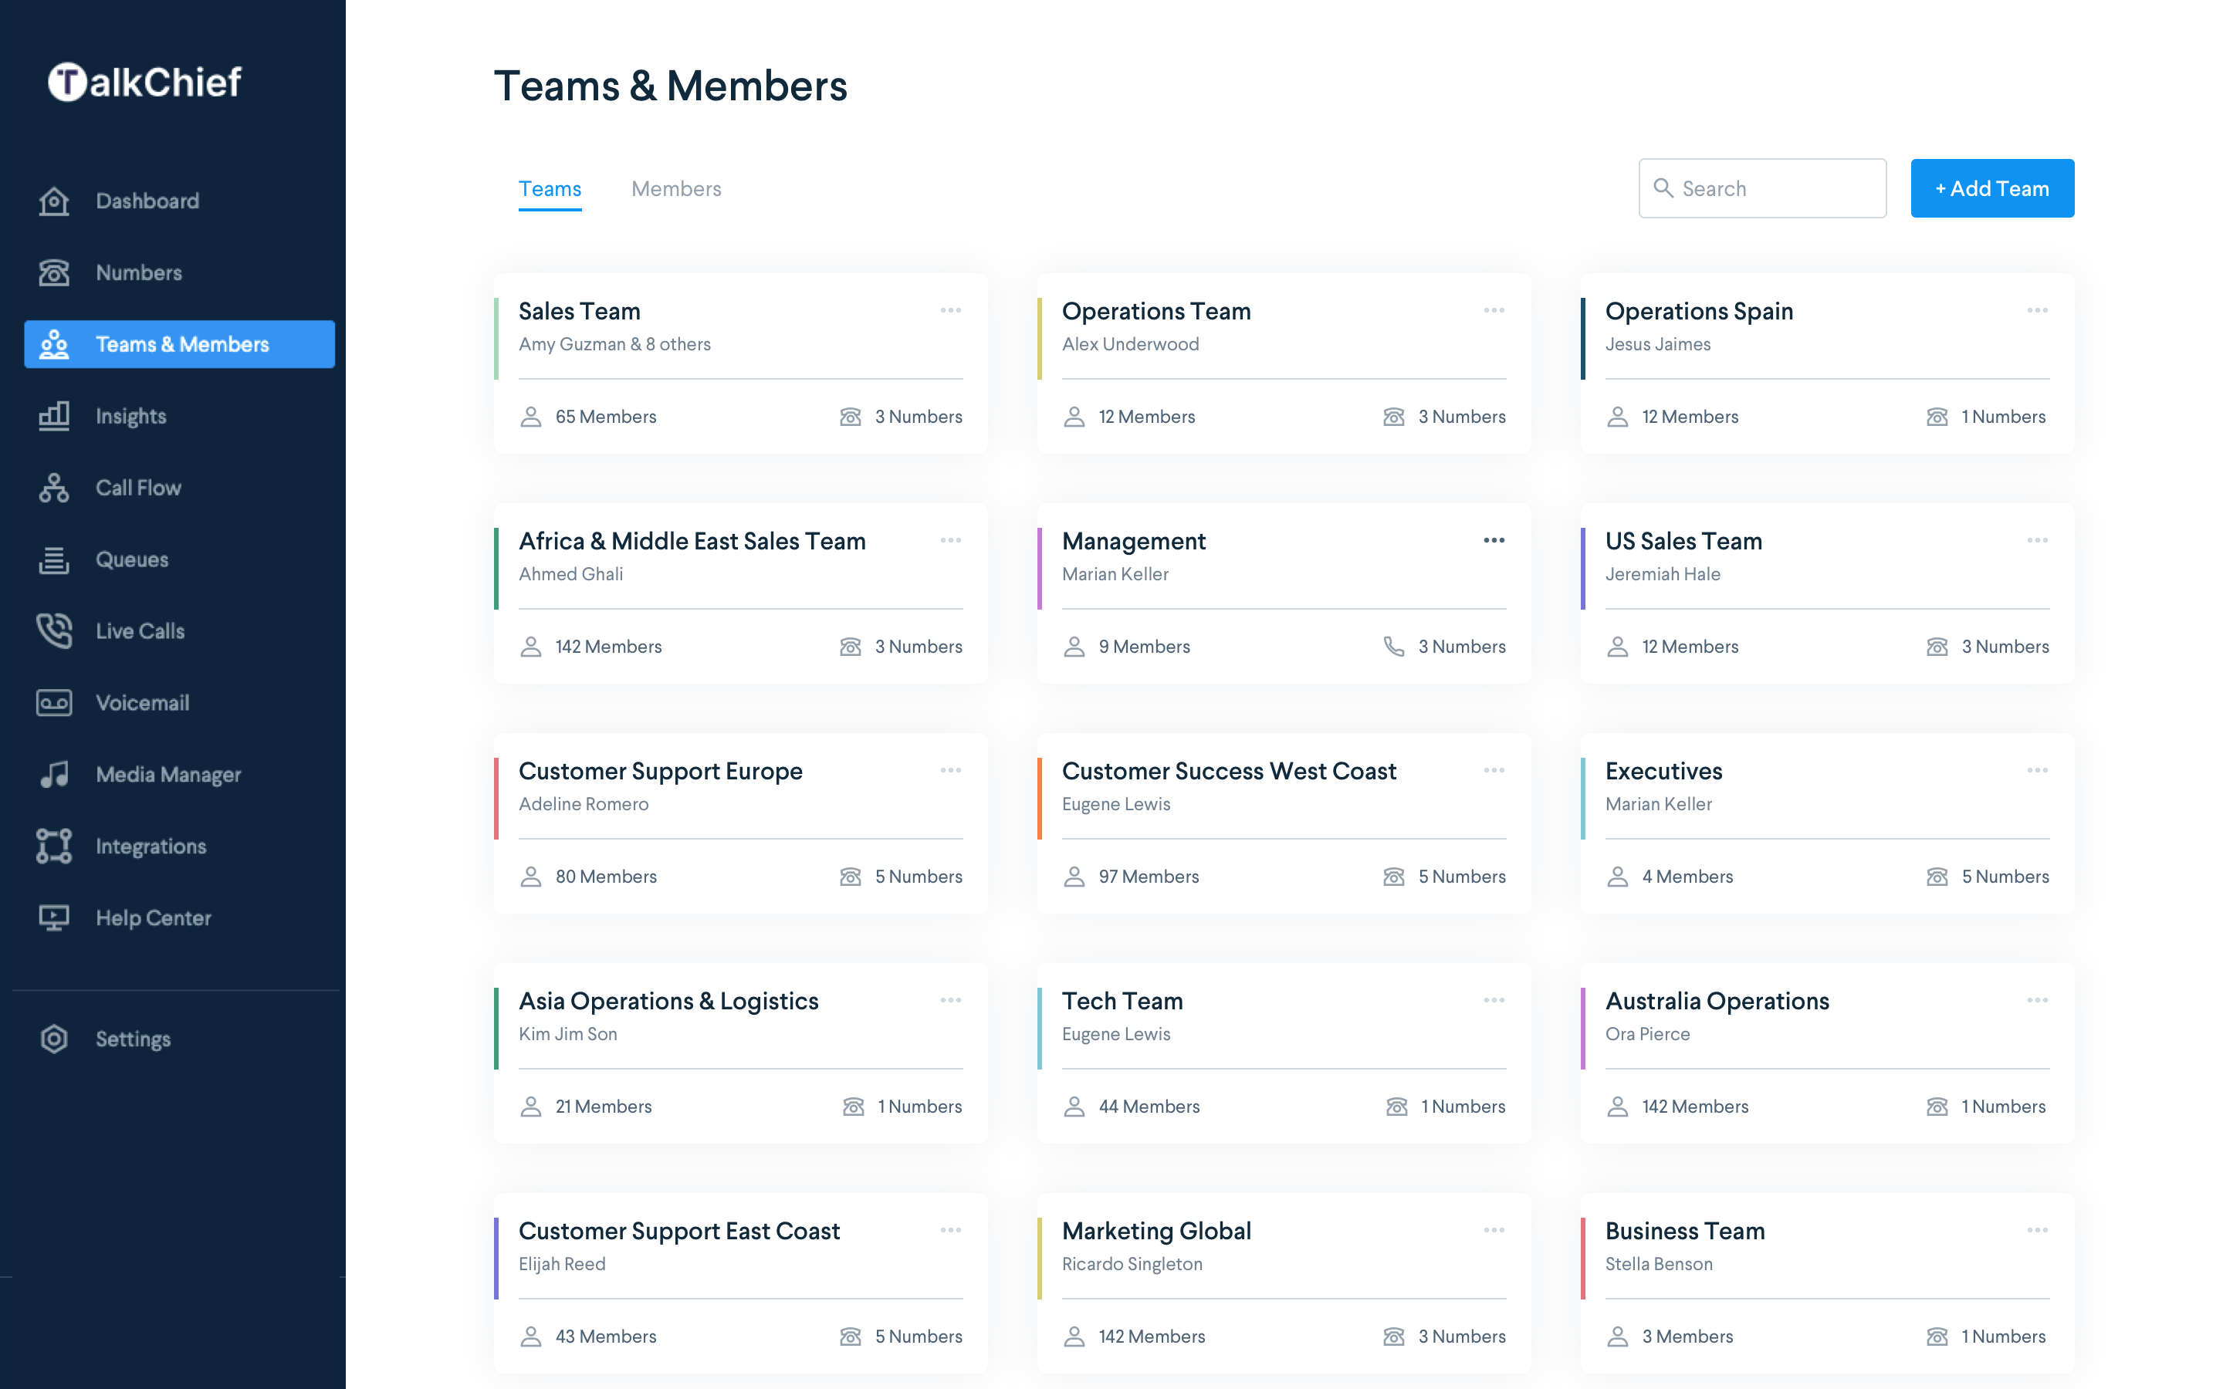Click the Queues sidebar menu item
This screenshot has height=1389, width=2223.
coord(131,559)
